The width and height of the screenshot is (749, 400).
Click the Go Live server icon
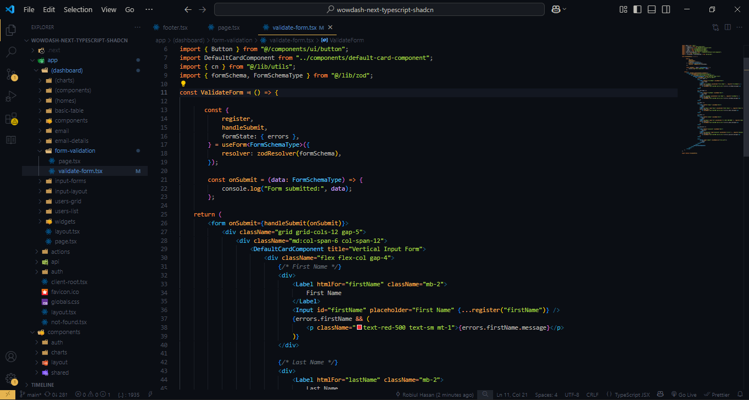click(684, 394)
